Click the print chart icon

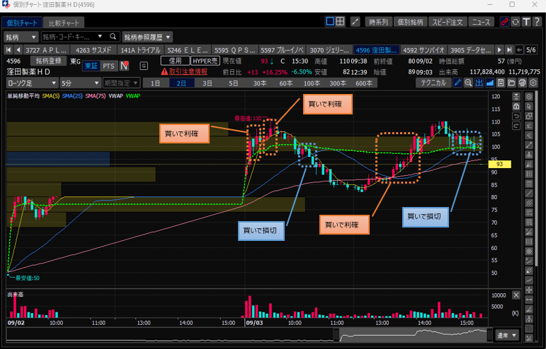tap(522, 83)
